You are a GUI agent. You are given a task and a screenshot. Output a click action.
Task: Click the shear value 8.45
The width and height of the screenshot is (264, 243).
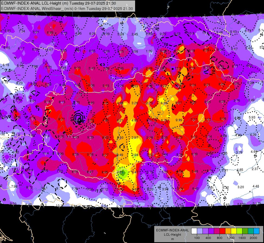63,85
